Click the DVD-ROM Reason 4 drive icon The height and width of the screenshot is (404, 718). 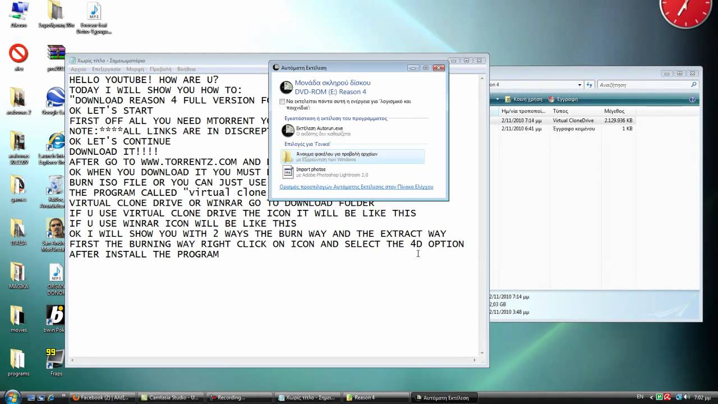tap(286, 87)
